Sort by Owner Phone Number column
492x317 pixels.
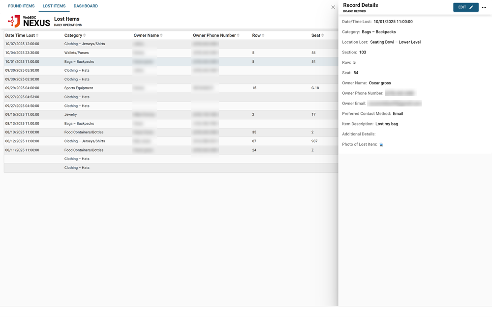(216, 35)
